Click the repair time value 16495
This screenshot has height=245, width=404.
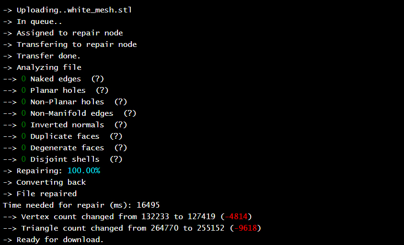[148, 205]
